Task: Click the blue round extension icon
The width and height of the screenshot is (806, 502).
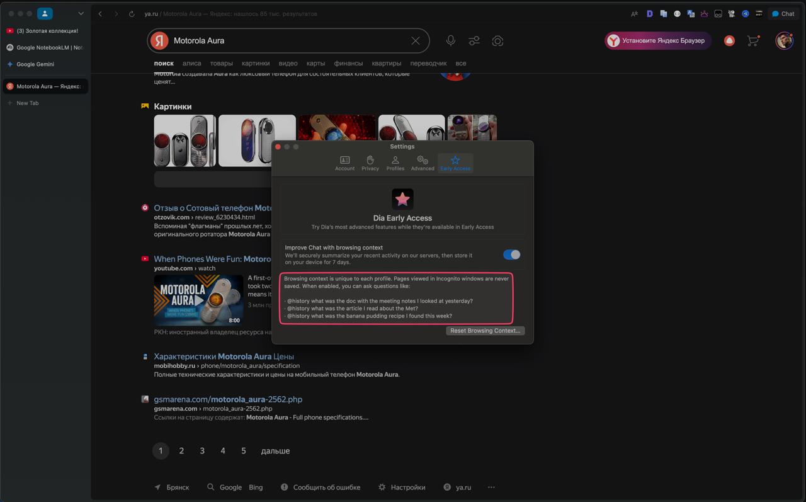Action: click(x=745, y=14)
